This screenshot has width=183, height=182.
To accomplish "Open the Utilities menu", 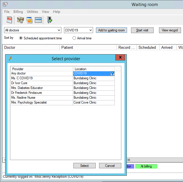I will coord(32,12).
